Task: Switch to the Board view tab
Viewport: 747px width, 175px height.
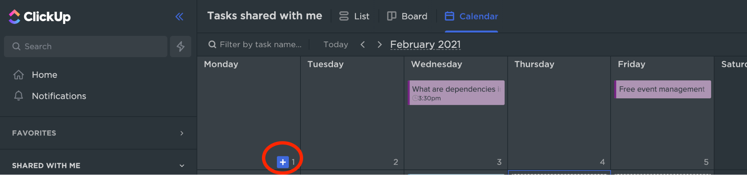Action: point(407,16)
